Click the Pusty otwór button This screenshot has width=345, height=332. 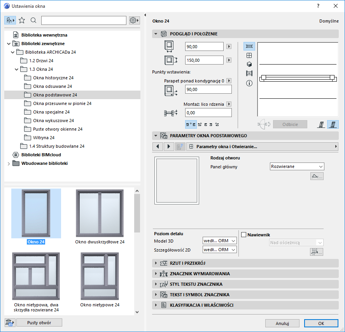[39, 322]
